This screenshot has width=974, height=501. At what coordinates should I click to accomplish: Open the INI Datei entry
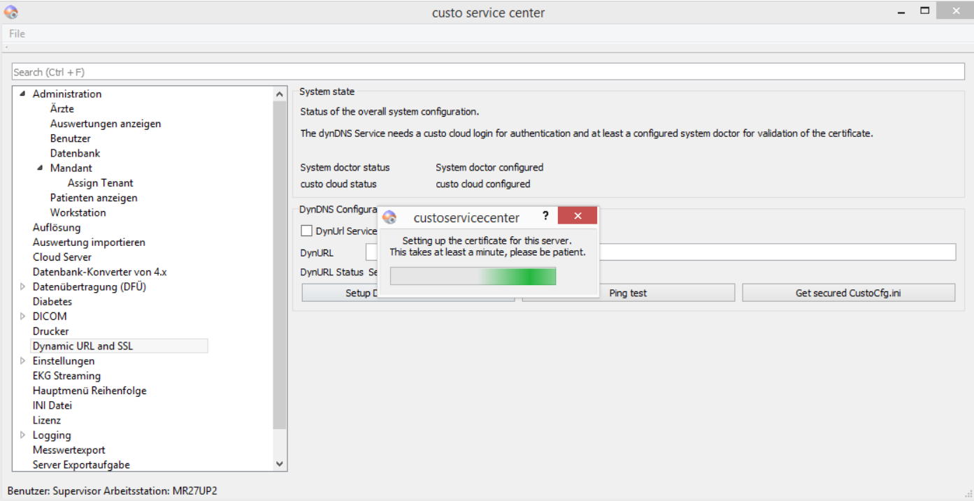tap(52, 405)
